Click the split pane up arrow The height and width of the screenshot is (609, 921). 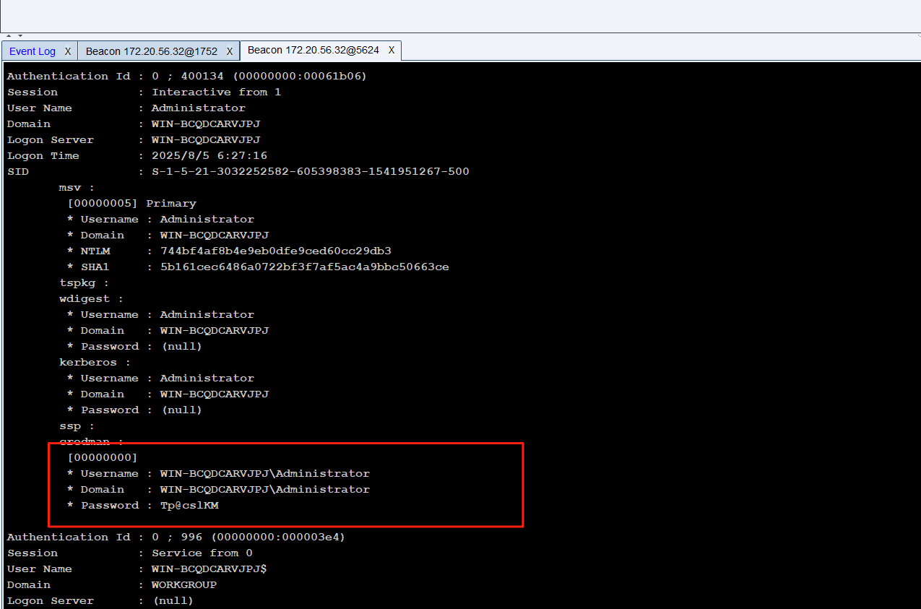click(9, 35)
